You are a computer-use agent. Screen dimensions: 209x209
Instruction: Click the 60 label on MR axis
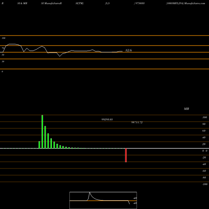click(204, 131)
